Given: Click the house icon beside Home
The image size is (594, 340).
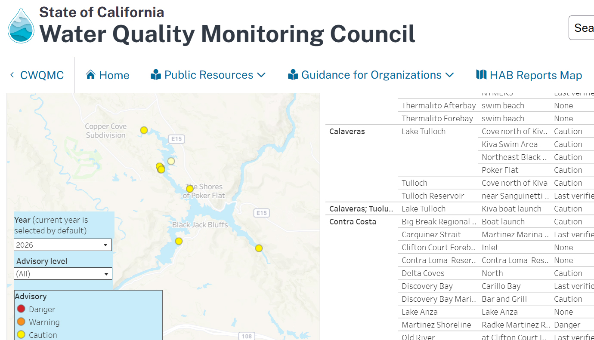Looking at the screenshot, I should [90, 75].
